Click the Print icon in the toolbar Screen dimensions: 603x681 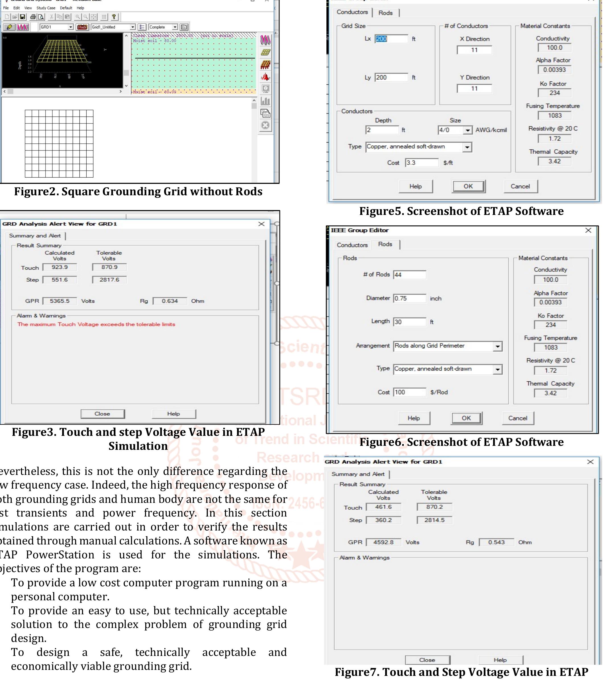tap(33, 17)
